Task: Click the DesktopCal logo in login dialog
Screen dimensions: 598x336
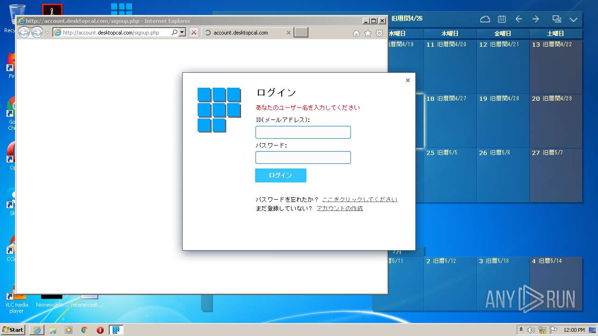Action: [x=219, y=110]
